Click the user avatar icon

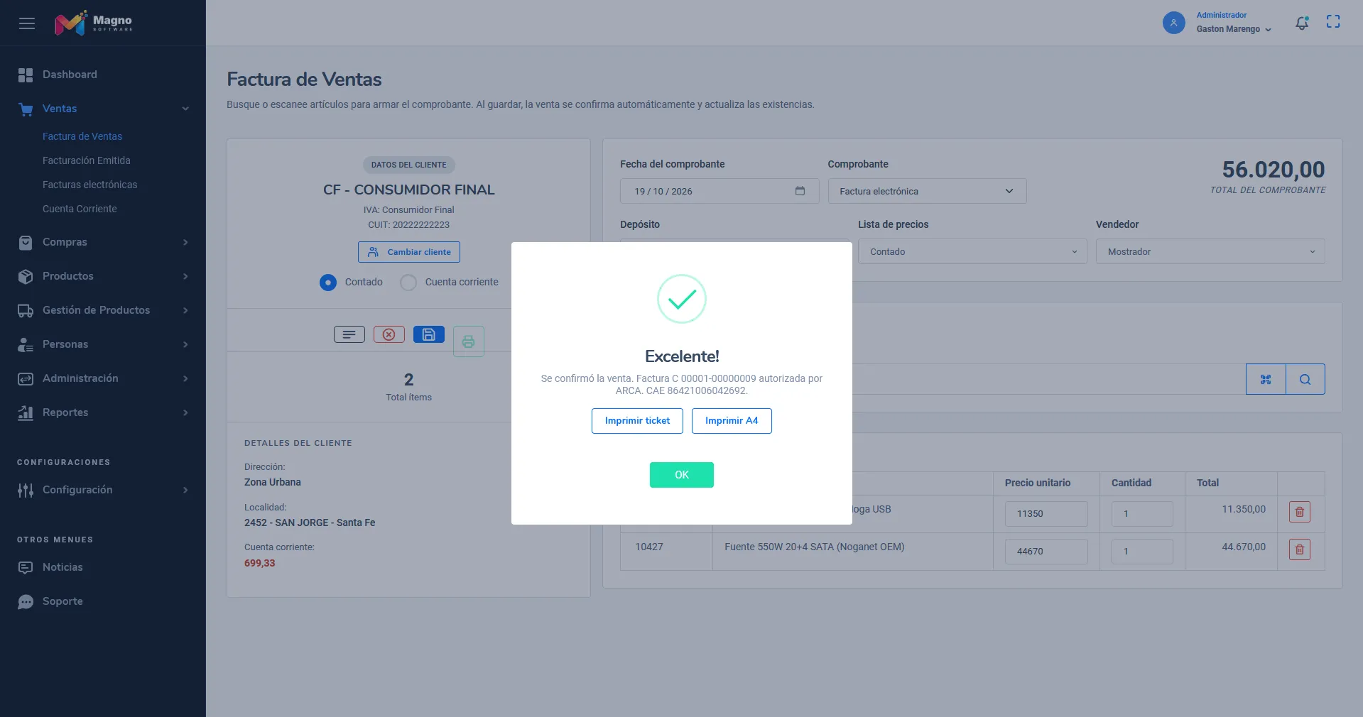point(1173,23)
